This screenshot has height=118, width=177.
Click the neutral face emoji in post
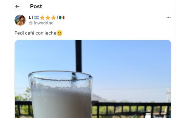click(59, 33)
